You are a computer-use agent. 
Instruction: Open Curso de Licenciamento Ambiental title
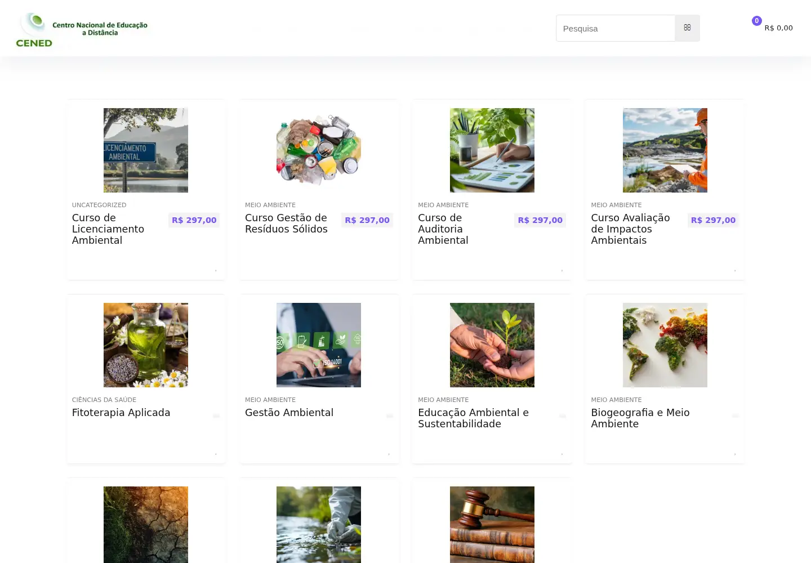coord(108,229)
